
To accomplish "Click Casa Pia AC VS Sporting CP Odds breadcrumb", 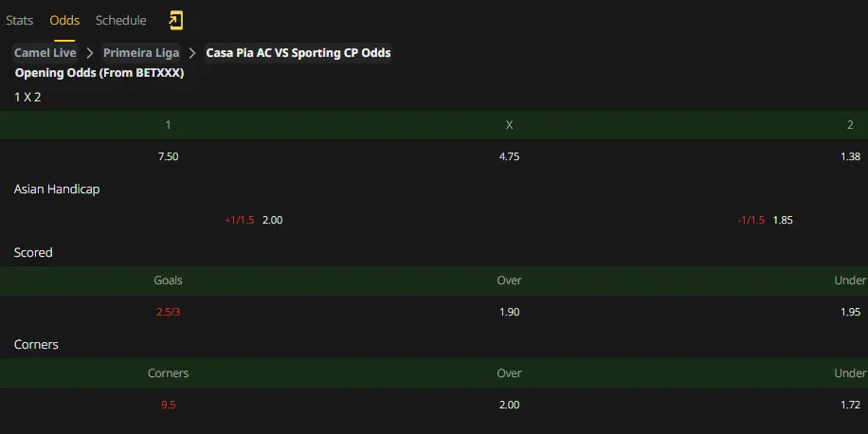I will [298, 53].
